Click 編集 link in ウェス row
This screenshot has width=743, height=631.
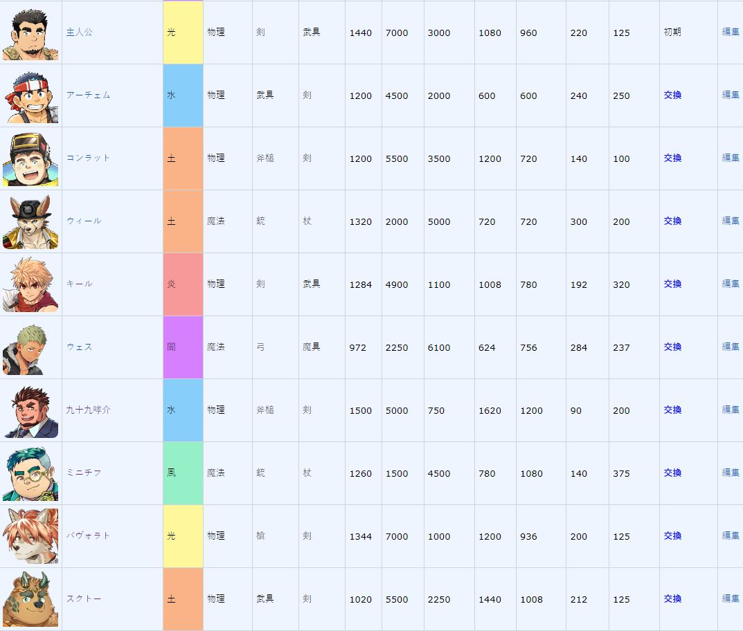731,347
